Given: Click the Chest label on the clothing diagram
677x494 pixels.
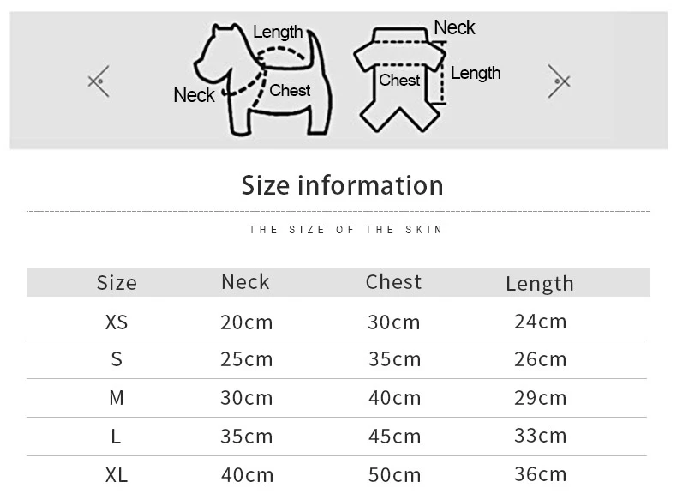Looking at the screenshot, I should tap(399, 81).
